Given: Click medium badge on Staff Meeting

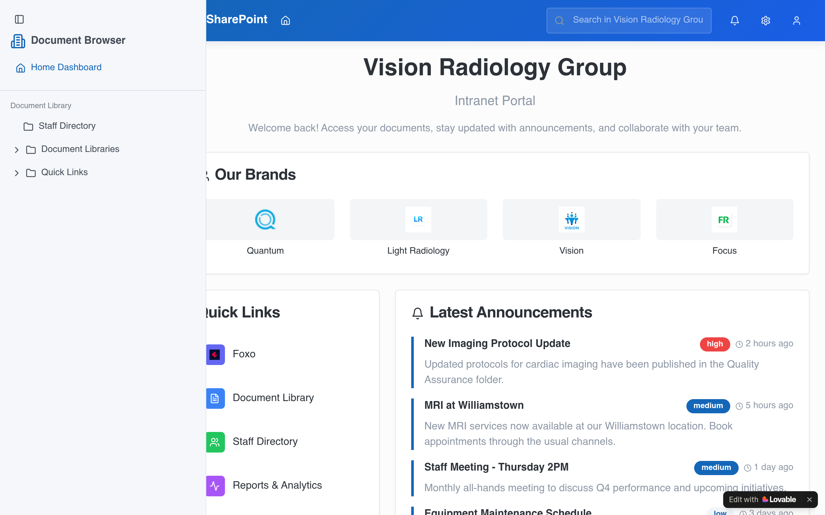Looking at the screenshot, I should pyautogui.click(x=716, y=468).
